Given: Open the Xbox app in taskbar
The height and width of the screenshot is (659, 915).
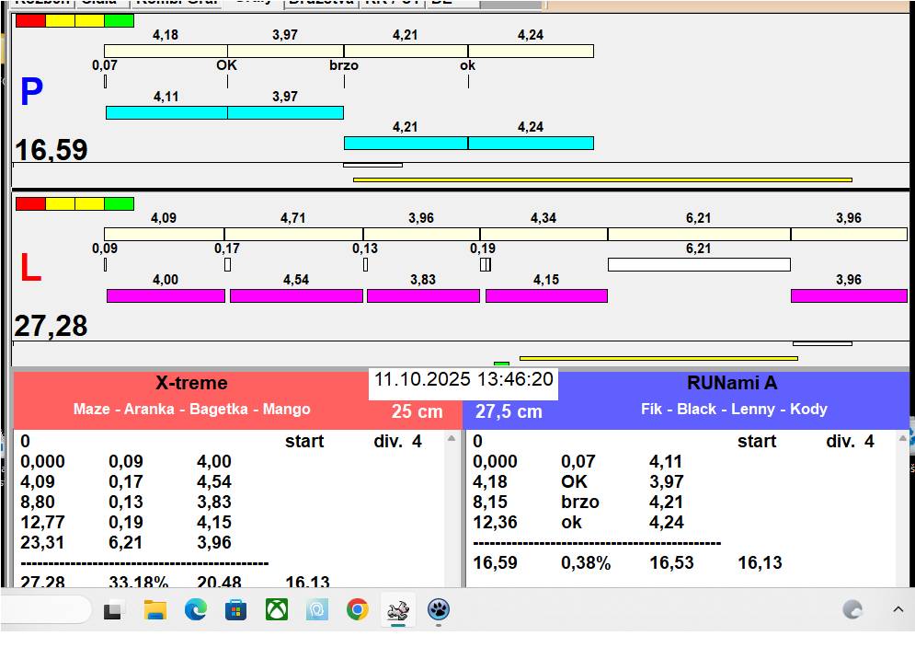Looking at the screenshot, I should click(x=276, y=609).
